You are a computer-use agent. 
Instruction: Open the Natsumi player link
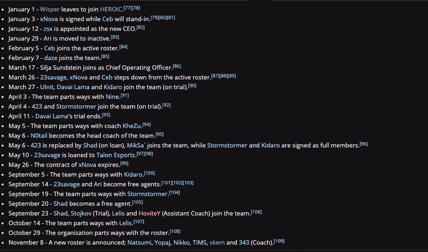coord(140,243)
